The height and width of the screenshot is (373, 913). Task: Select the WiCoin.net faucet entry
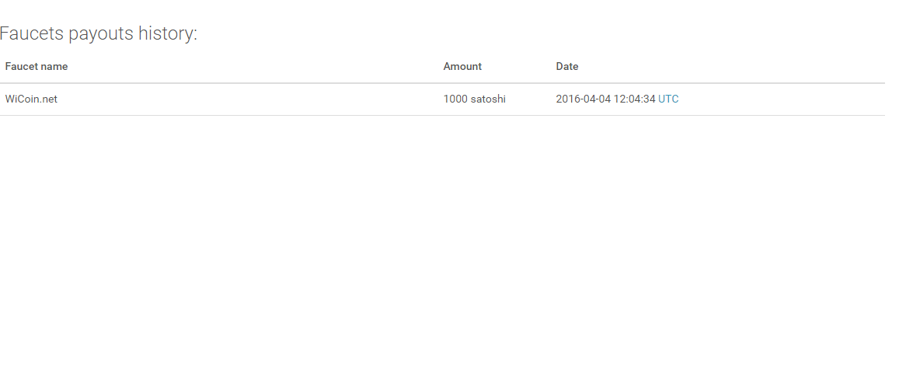point(31,99)
